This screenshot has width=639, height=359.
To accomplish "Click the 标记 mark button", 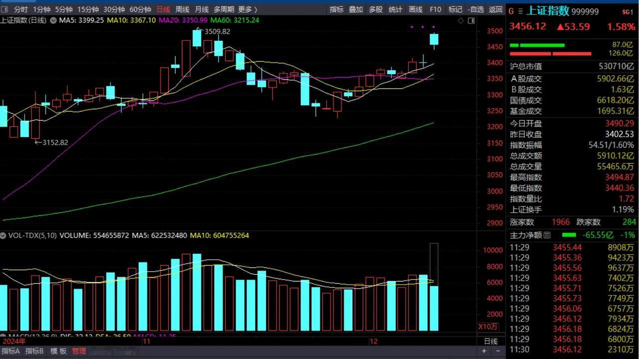I will [455, 9].
